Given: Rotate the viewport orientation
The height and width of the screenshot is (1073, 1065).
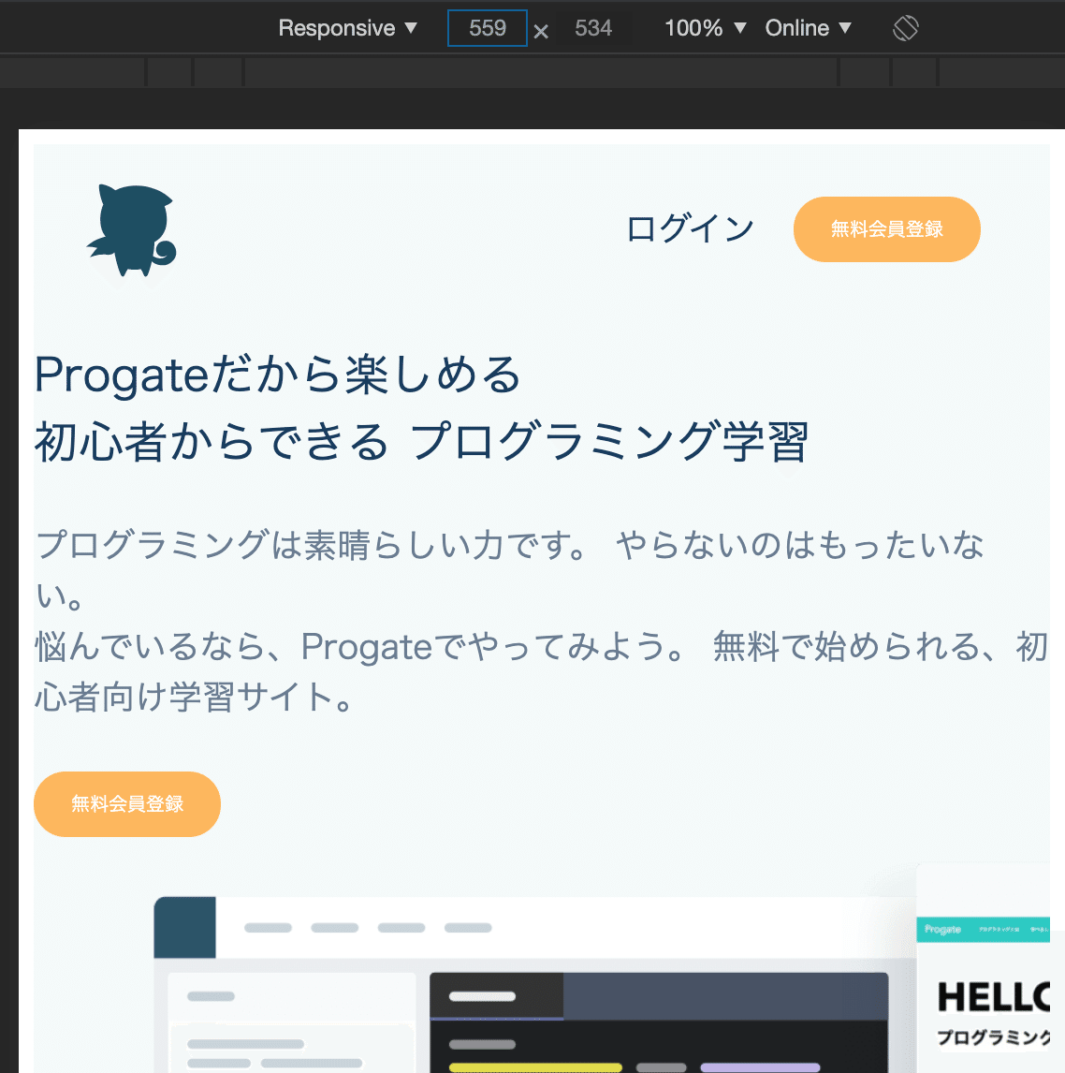Looking at the screenshot, I should pyautogui.click(x=905, y=28).
